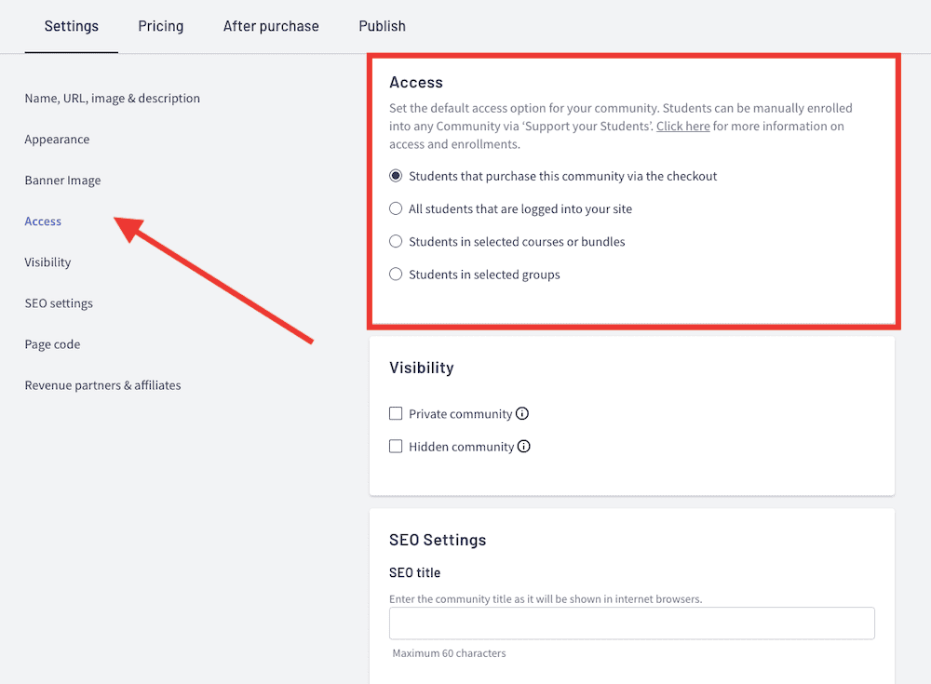Image resolution: width=931 pixels, height=684 pixels.
Task: Open the Page code section
Action: click(52, 343)
